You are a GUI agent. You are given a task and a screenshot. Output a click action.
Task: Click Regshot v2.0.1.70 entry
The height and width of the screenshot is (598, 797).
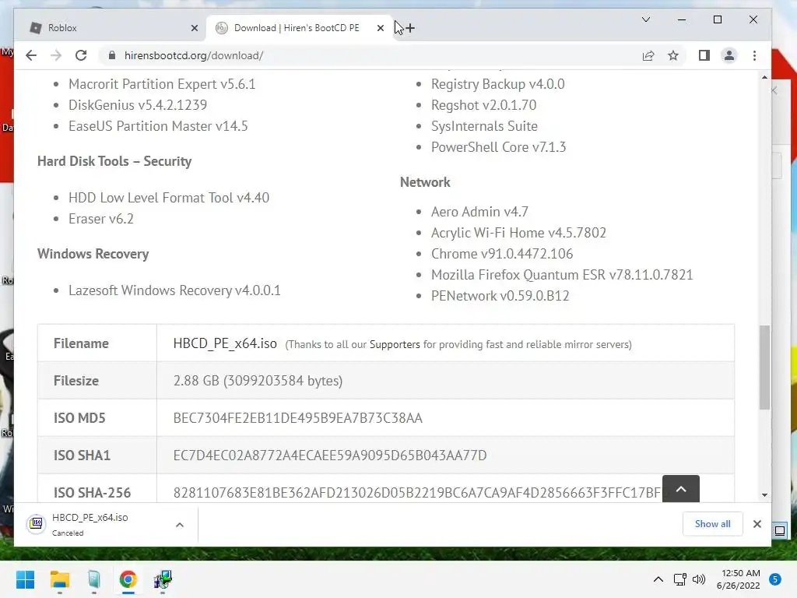[483, 105]
